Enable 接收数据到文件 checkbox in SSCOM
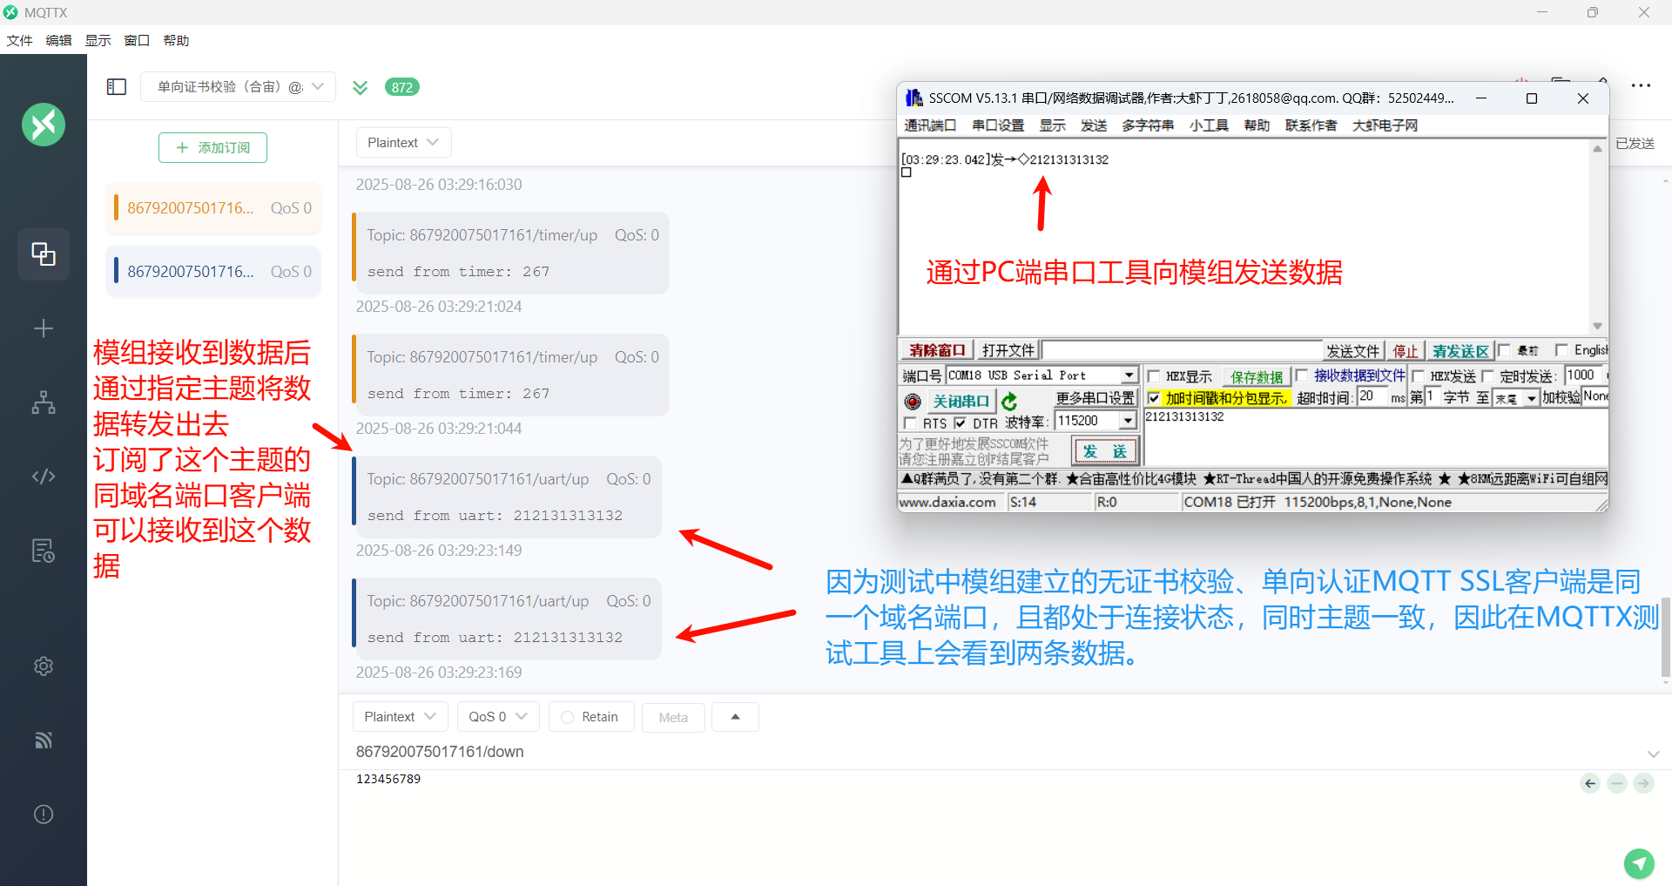This screenshot has height=886, width=1672. click(1302, 375)
